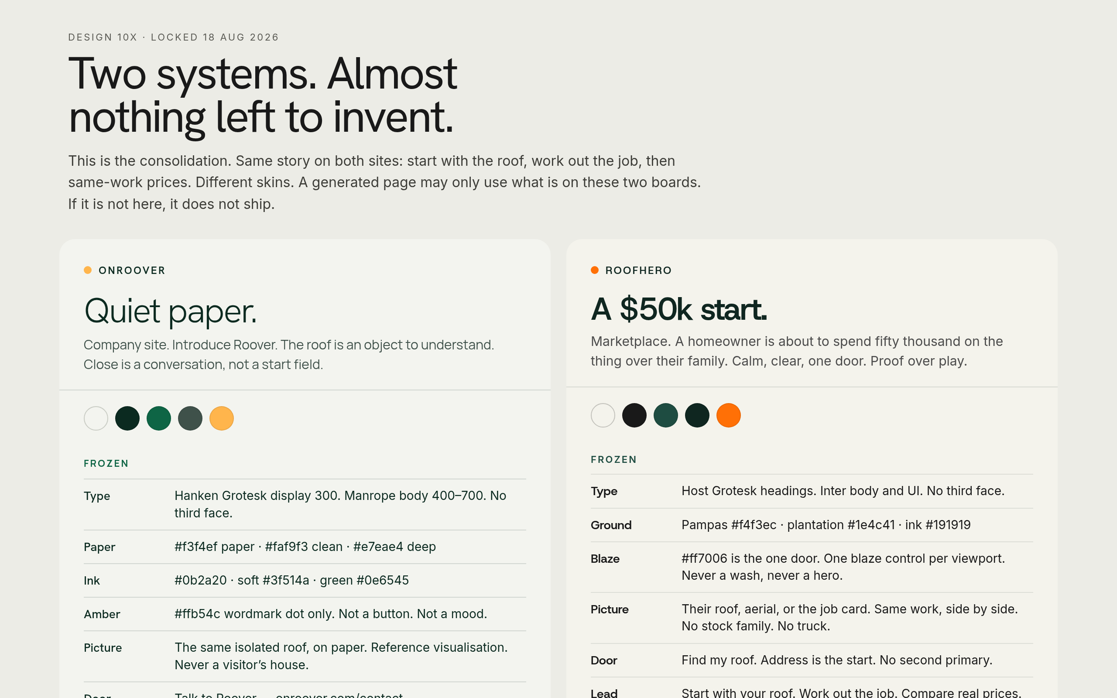This screenshot has width=1117, height=698.
Task: Click 'Pampas #f4f3ec · plantation #1e4c41' values
Action: 826,525
